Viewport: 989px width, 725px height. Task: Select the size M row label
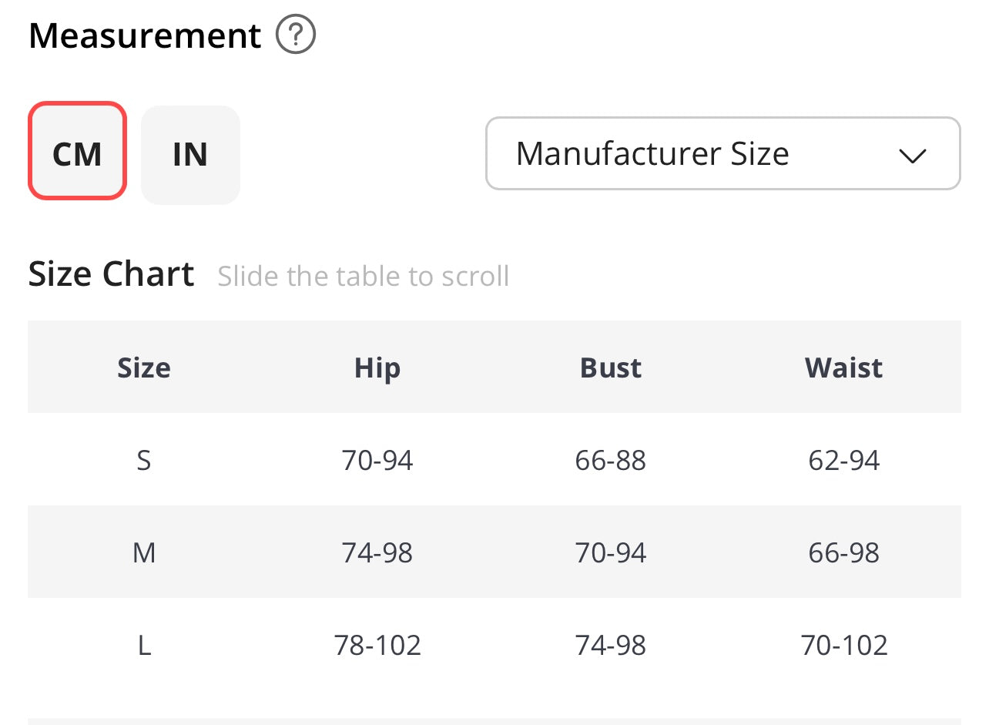coord(144,552)
